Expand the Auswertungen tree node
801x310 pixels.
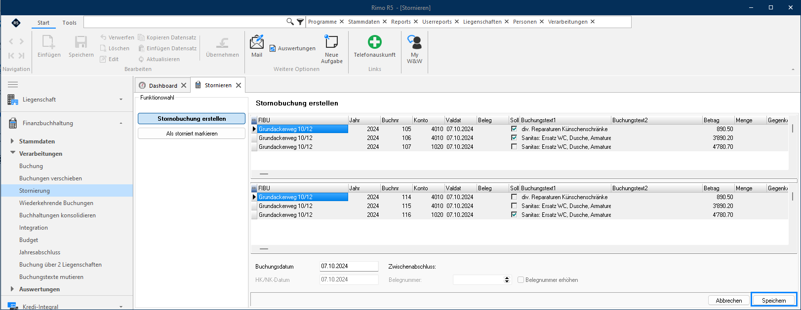(x=12, y=289)
